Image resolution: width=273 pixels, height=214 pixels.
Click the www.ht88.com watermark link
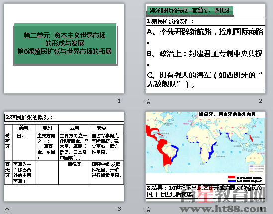click(223, 209)
